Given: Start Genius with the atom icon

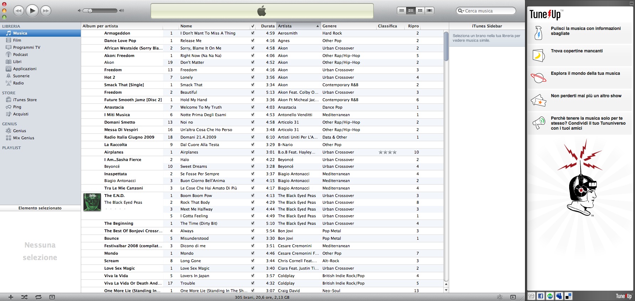Looking at the screenshot, I should [x=500, y=297].
